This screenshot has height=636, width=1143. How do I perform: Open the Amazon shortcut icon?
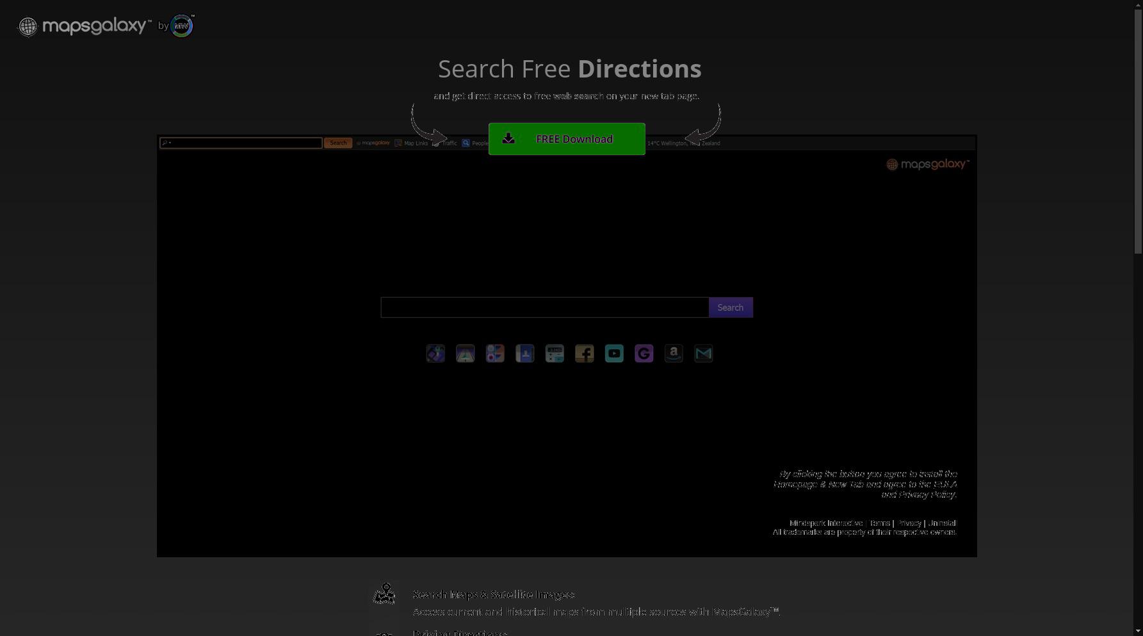(674, 354)
